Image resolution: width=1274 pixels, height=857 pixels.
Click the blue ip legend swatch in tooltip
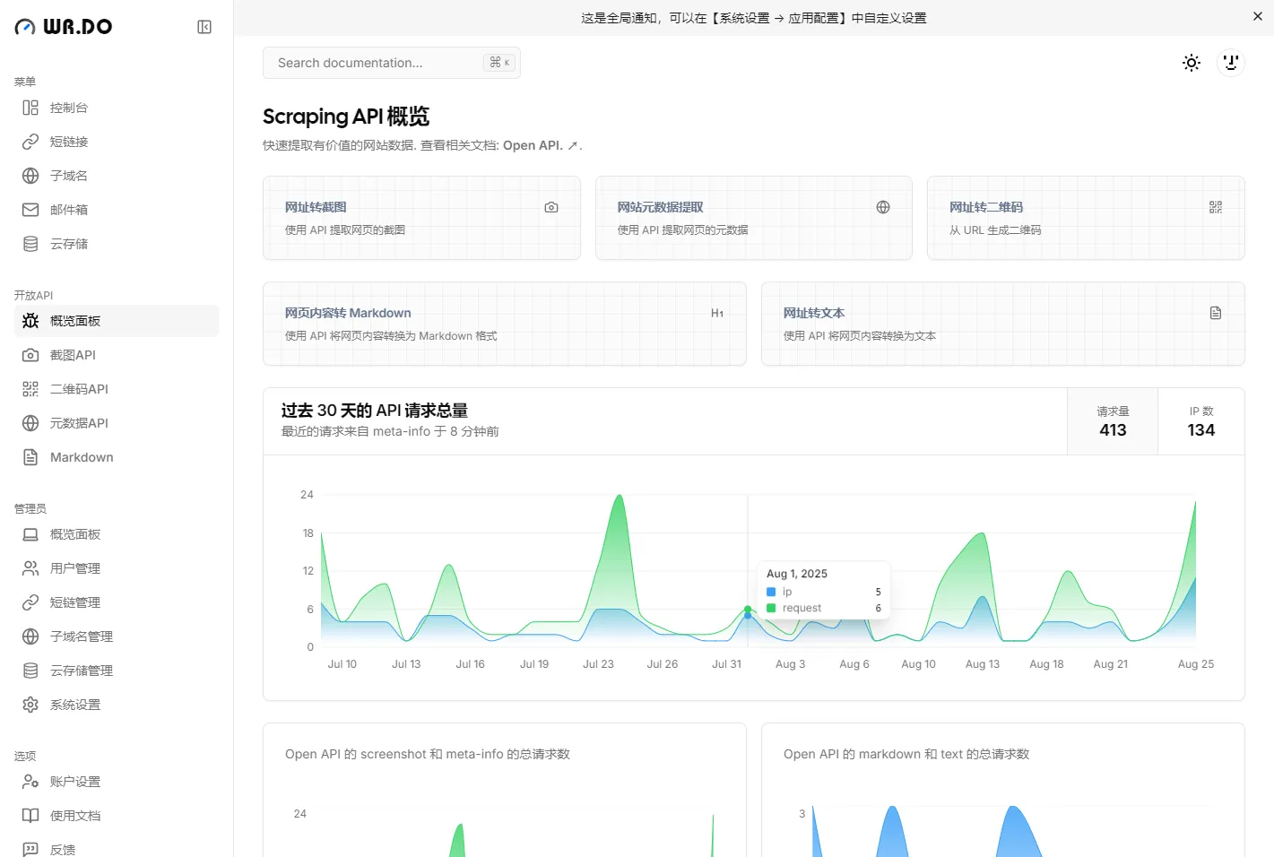pos(771,592)
